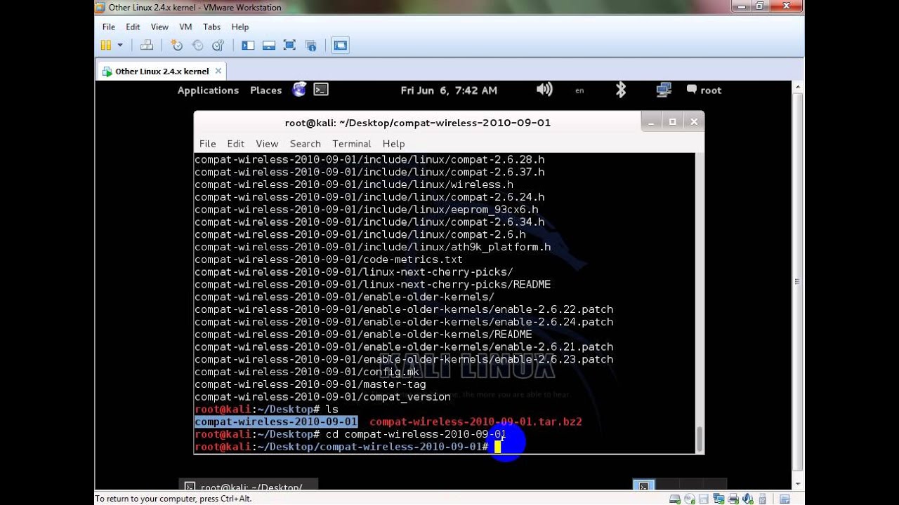Click the VMware guest vertical scrollbar

(796, 281)
